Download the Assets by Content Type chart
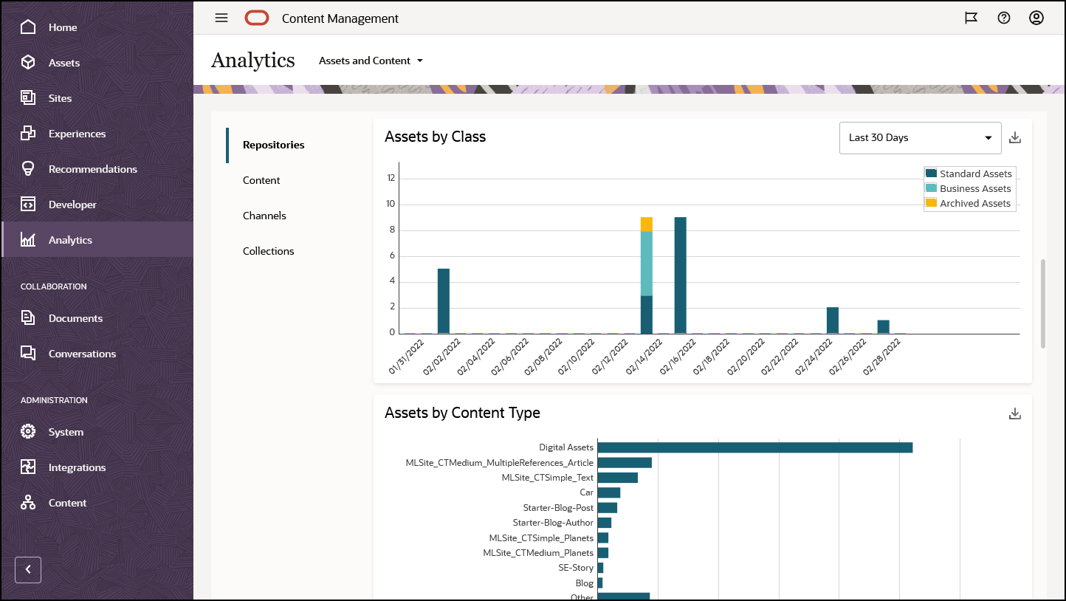This screenshot has height=601, width=1066. click(x=1015, y=414)
